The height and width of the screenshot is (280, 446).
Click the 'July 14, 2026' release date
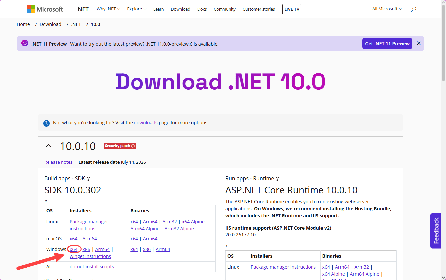(134, 162)
